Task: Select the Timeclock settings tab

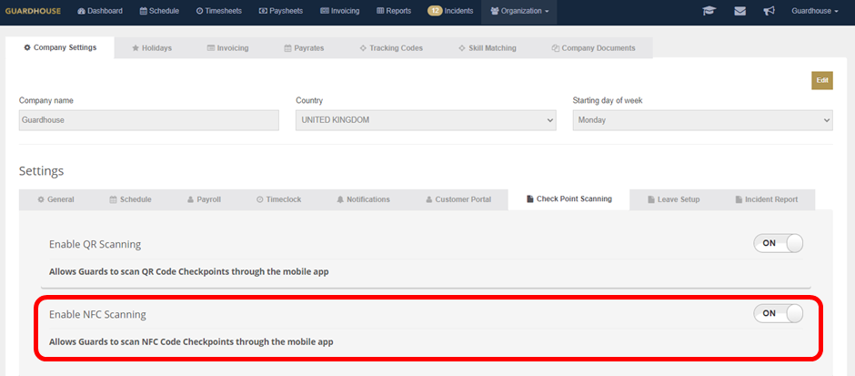Action: tap(278, 199)
